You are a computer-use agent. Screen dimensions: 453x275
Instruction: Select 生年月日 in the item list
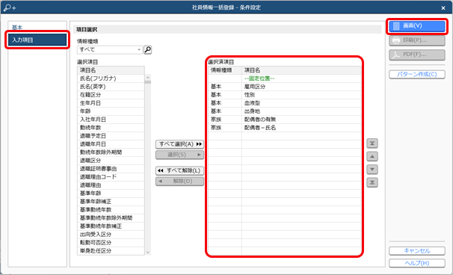[111, 103]
